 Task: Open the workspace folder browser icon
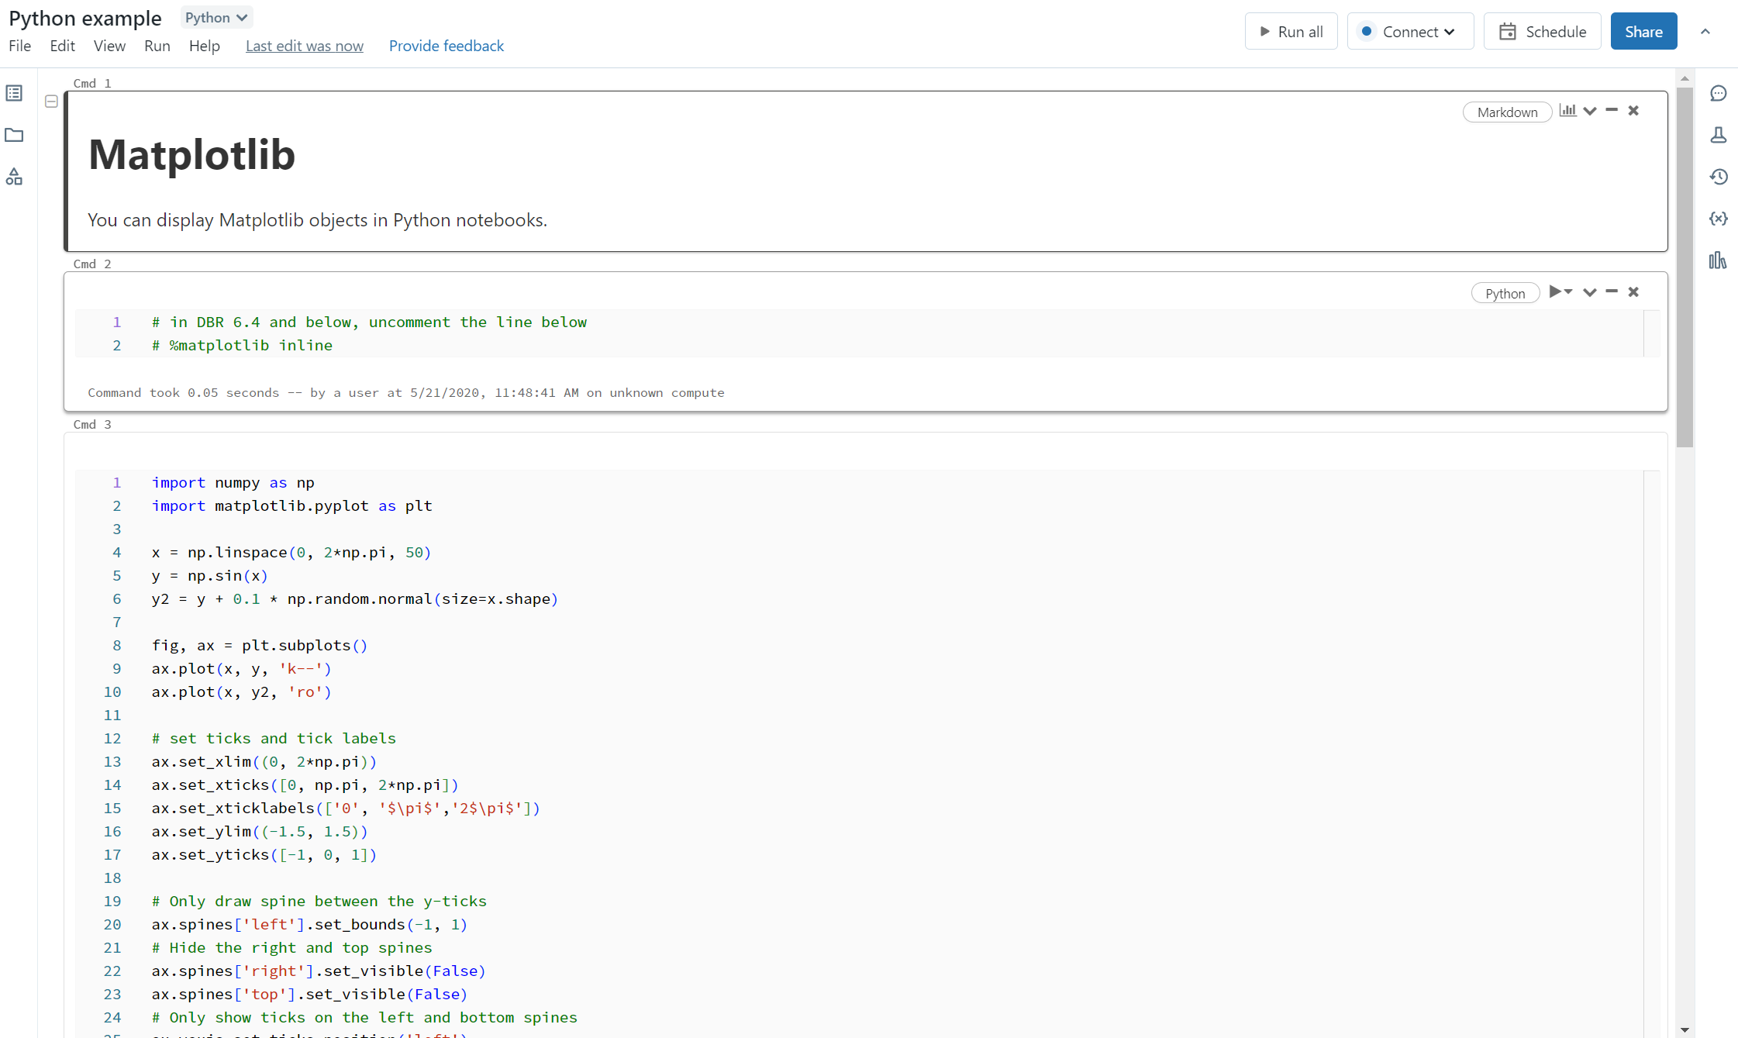(x=14, y=135)
